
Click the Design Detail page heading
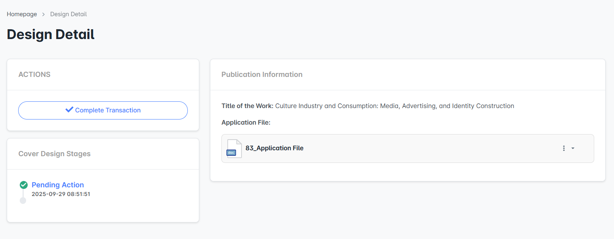(51, 34)
